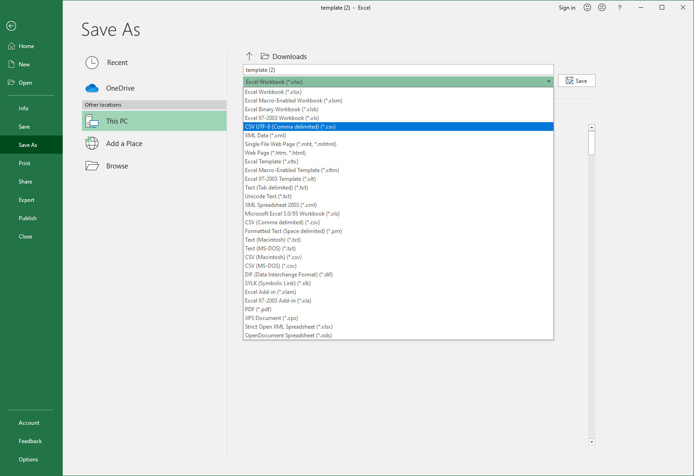Select Excel Add-in (*.xlam) option

[398, 292]
